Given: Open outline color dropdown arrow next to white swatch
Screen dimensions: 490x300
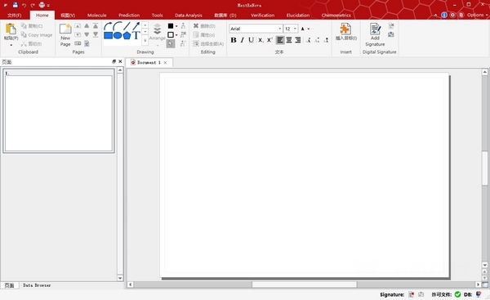Looking at the screenshot, I should tap(176, 34).
